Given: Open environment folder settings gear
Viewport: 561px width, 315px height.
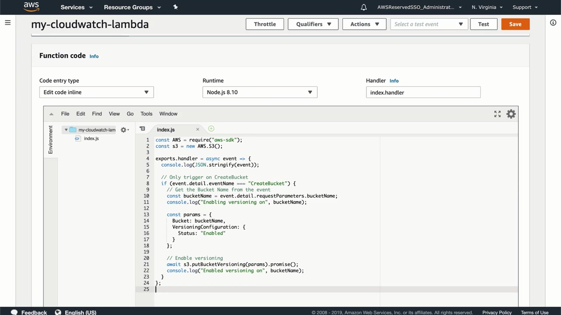Looking at the screenshot, I should click(x=124, y=130).
